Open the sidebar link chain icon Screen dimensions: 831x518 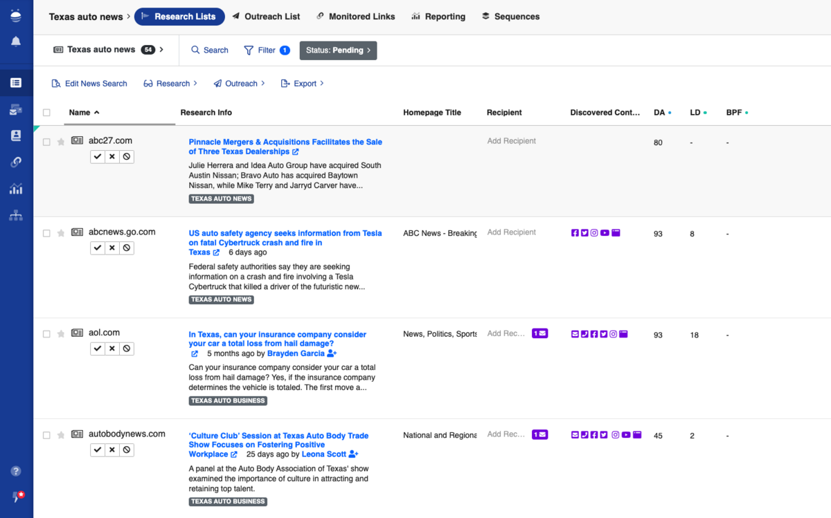click(x=16, y=162)
